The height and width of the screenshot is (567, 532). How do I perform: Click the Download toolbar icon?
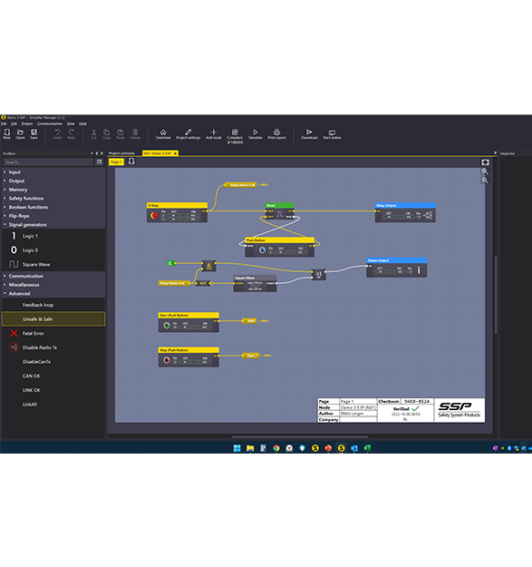[x=309, y=133]
